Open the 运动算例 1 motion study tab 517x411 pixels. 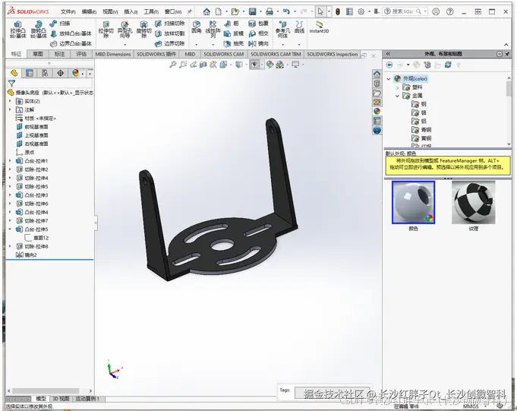(x=87, y=399)
